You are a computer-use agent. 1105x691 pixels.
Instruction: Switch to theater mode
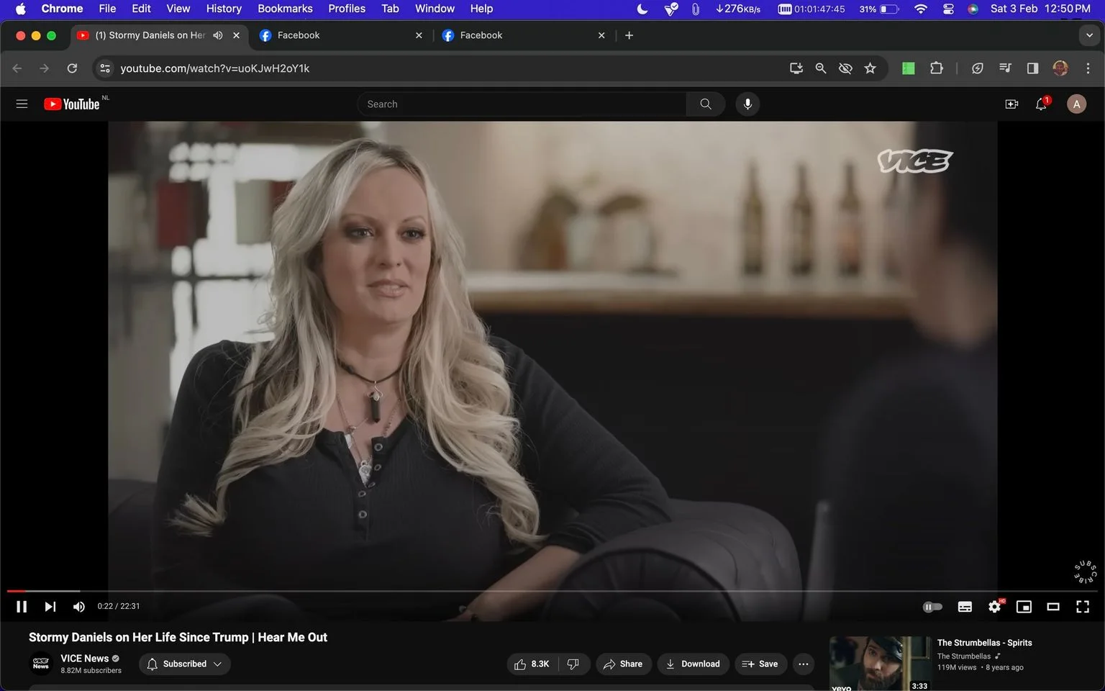1053,607
